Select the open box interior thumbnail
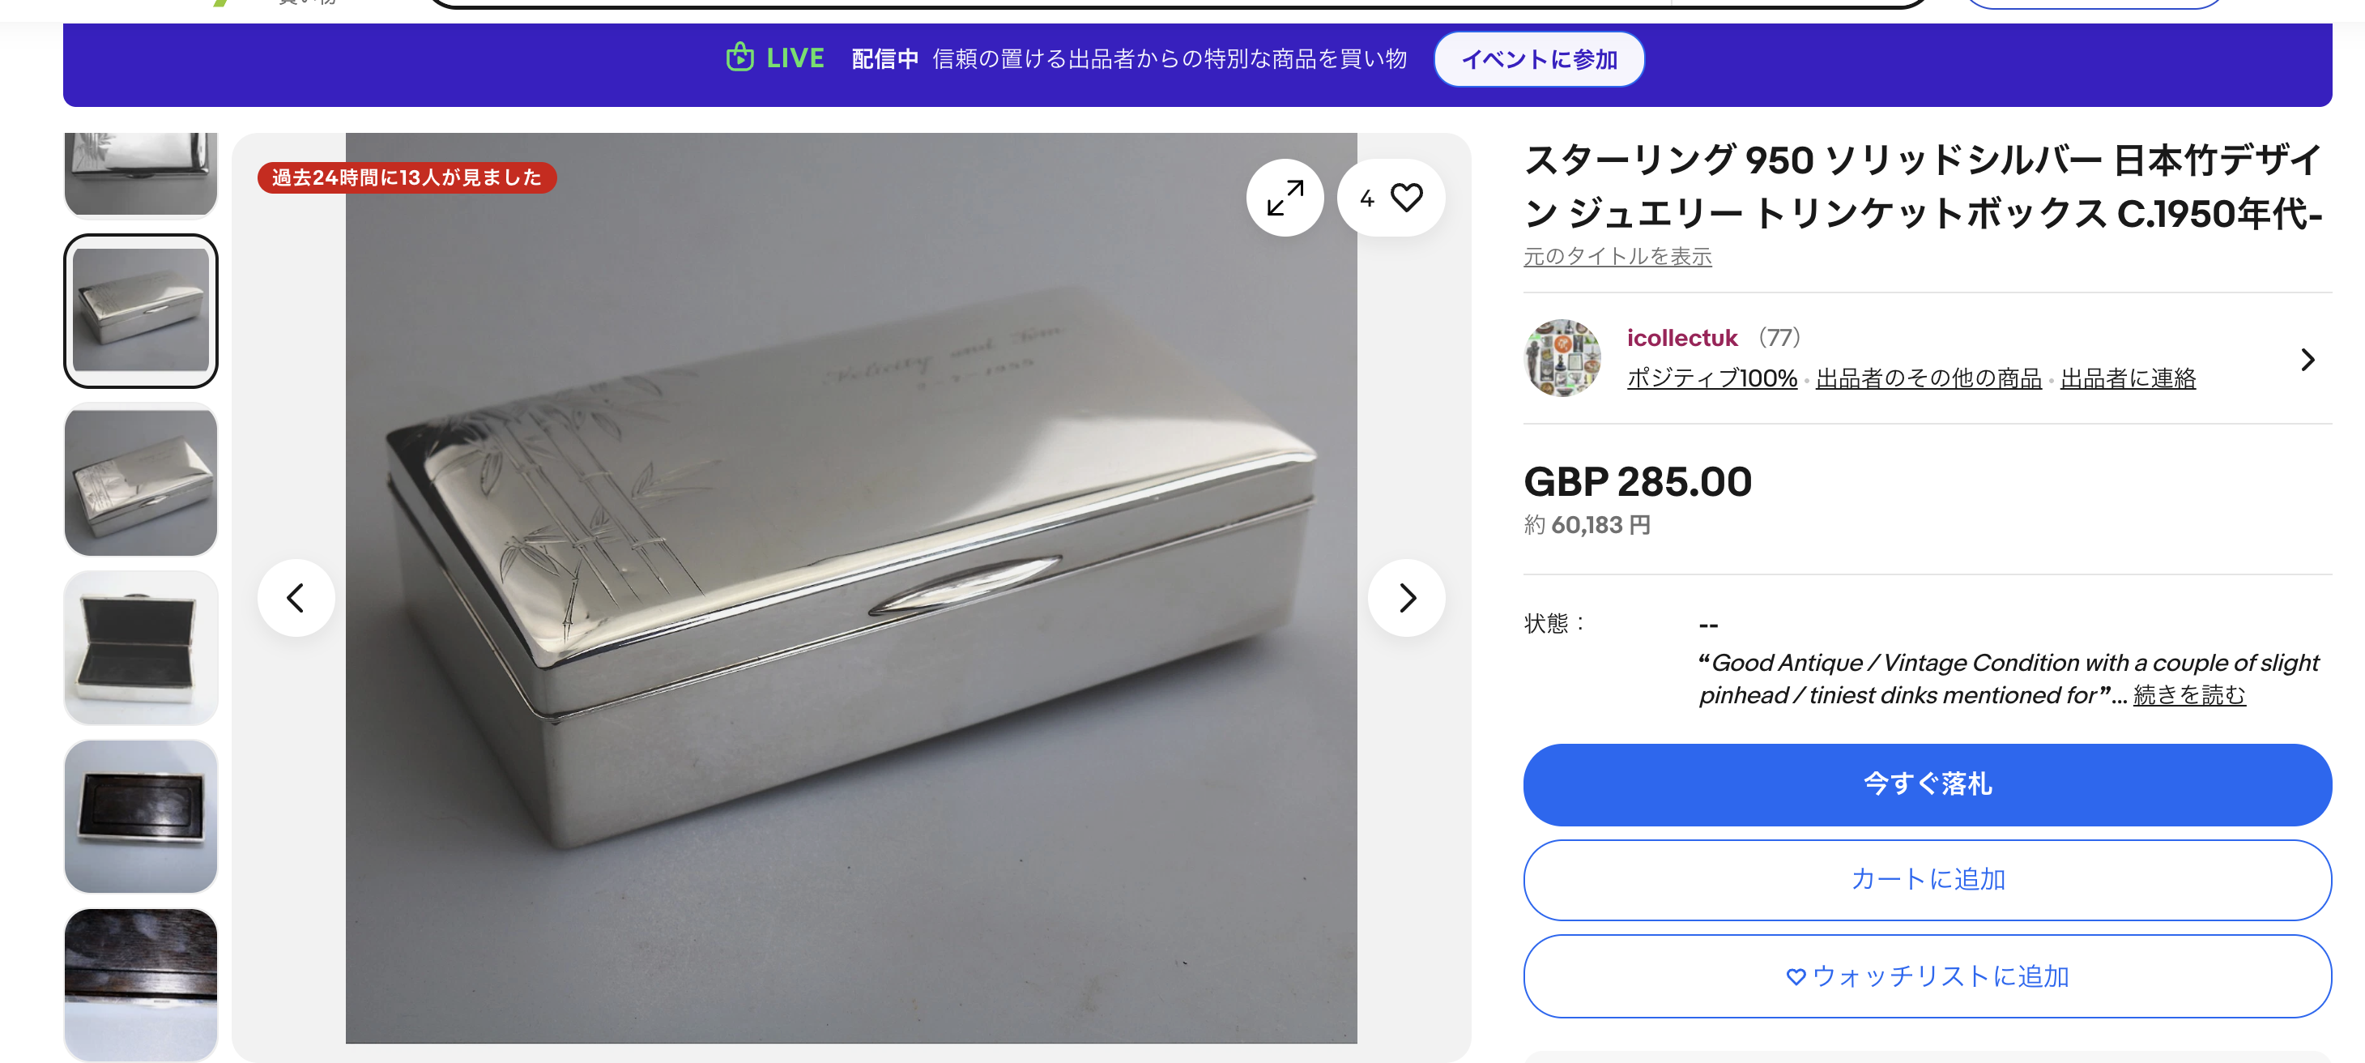Screen dimensions: 2365x1063 (x=140, y=647)
